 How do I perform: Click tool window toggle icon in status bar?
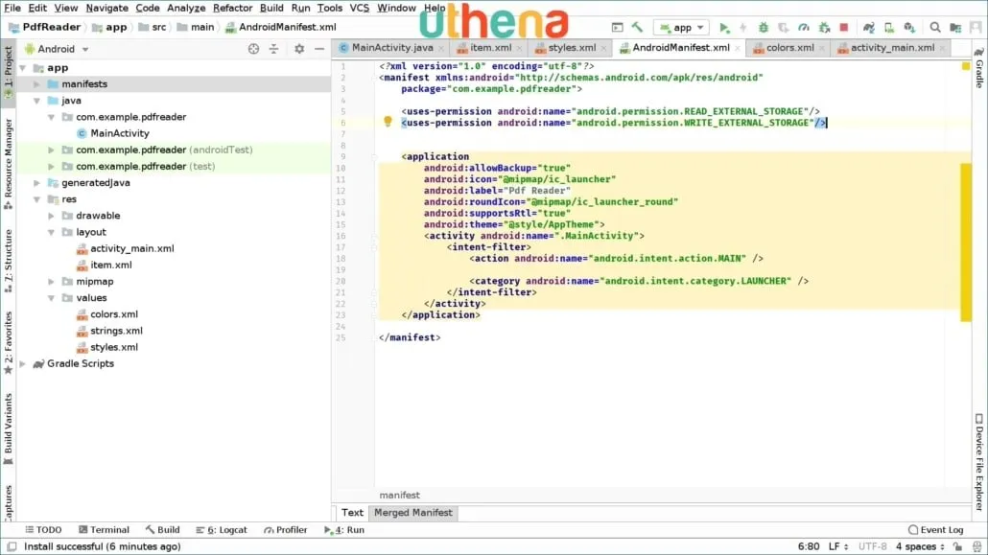(12, 546)
